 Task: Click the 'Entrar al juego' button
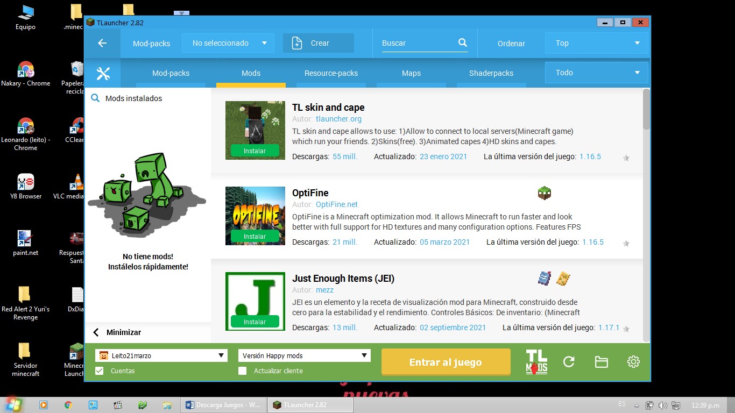coord(446,362)
